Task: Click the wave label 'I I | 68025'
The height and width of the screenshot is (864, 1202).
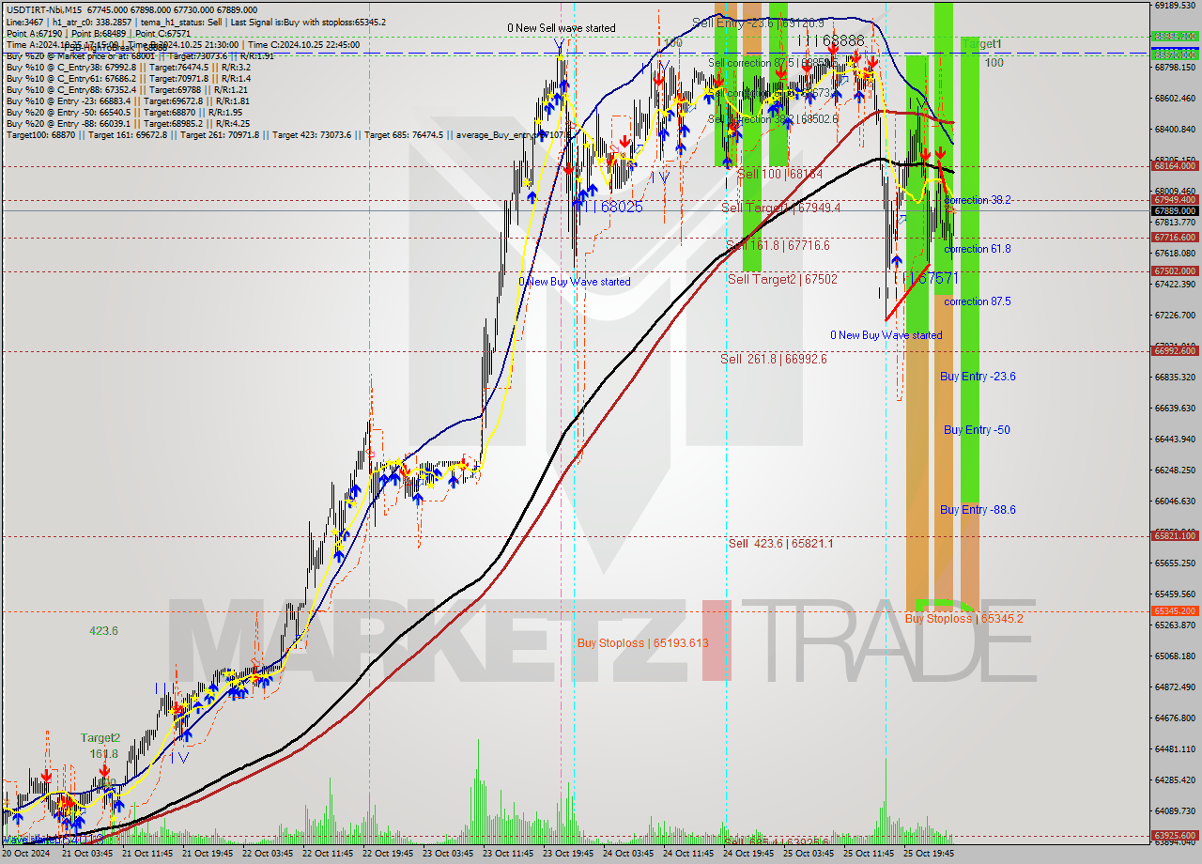Action: 609,206
